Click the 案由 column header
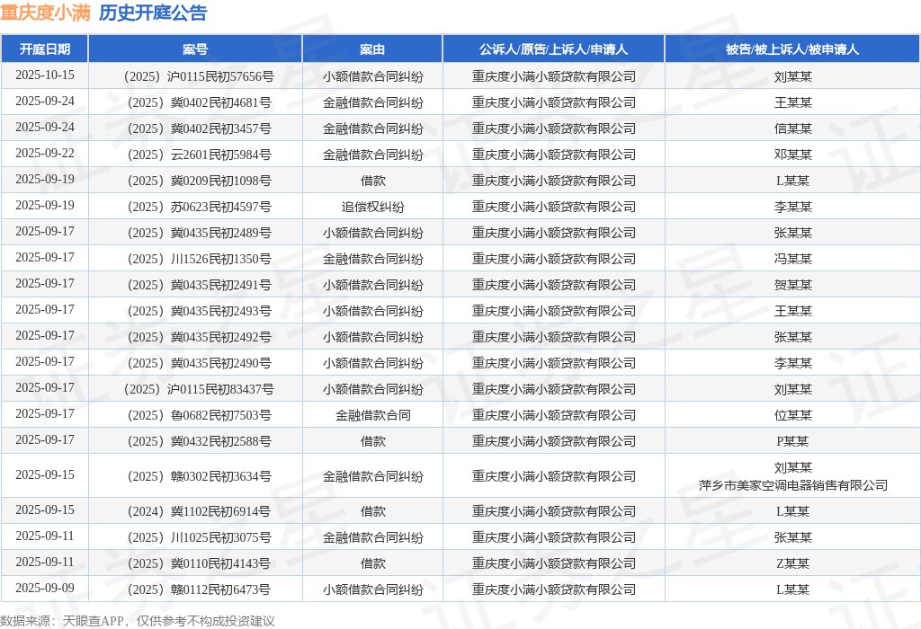This screenshot has width=921, height=629. (372, 49)
